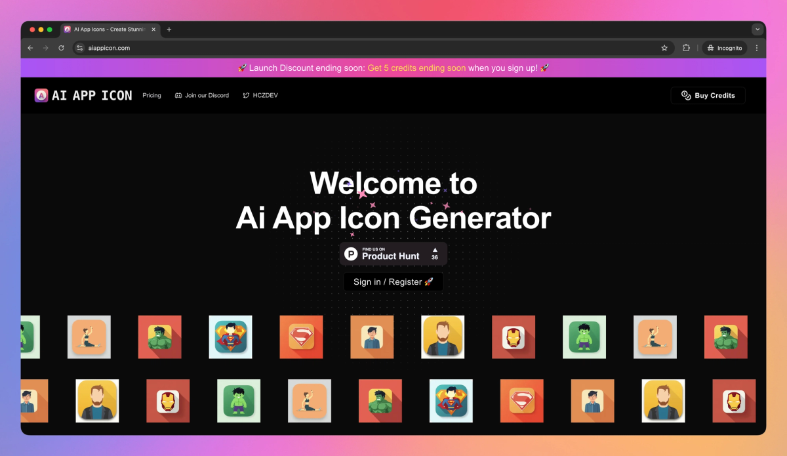Open site information icon in the address bar

coord(79,48)
